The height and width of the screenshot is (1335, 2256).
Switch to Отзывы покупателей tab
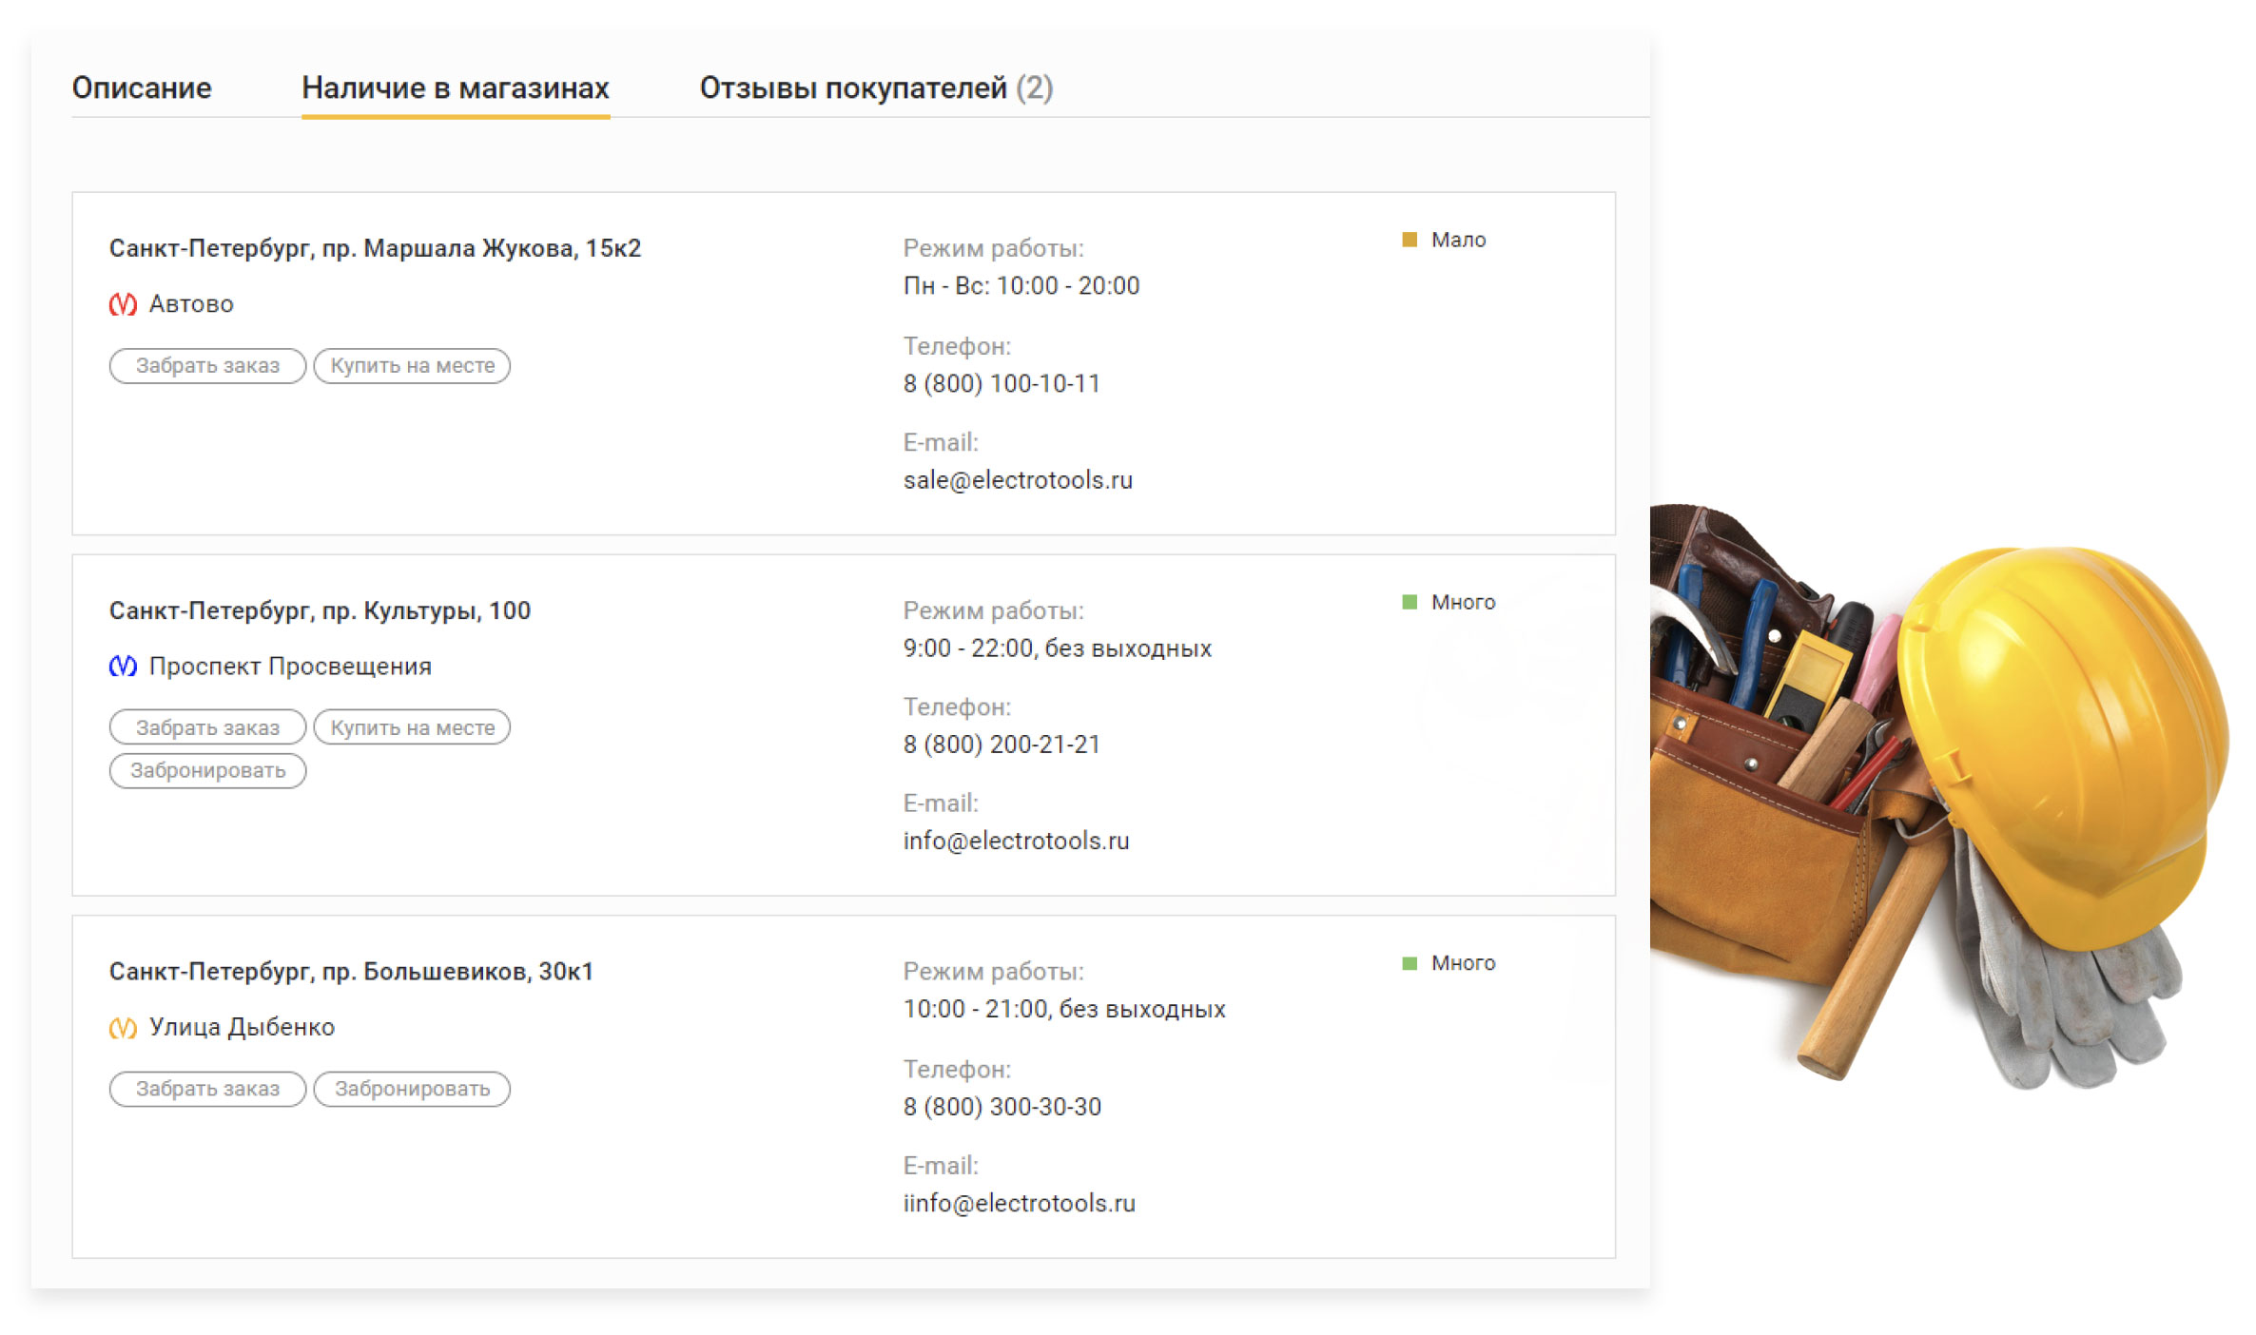[875, 88]
